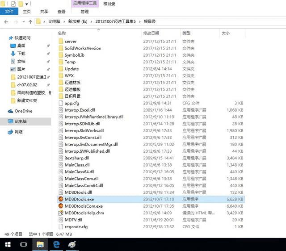
Task: Select 文档 in the navigation pane
Action: (x=21, y=61)
